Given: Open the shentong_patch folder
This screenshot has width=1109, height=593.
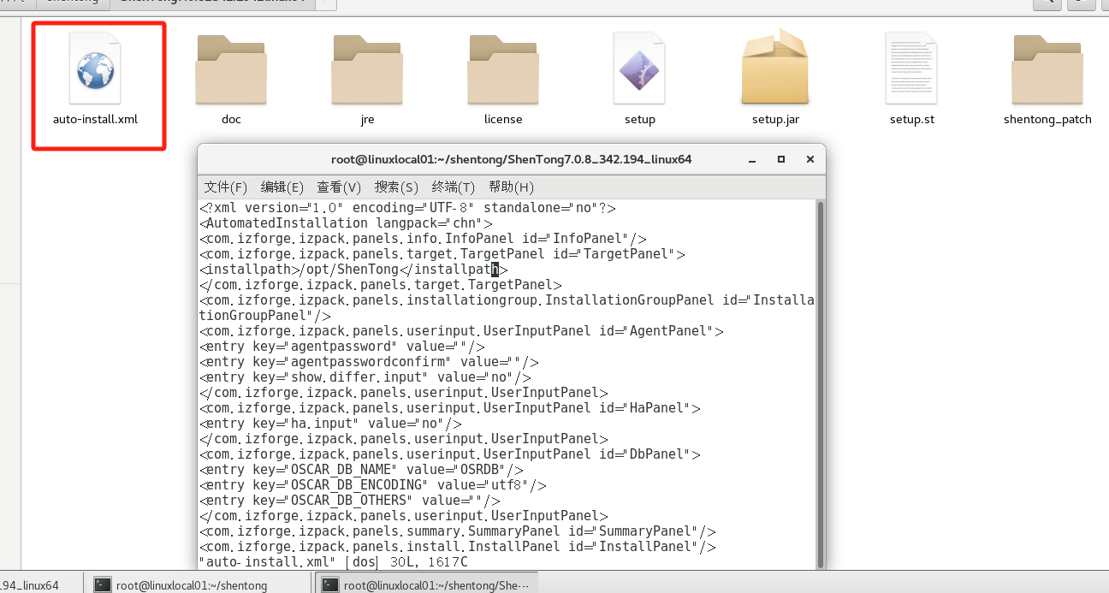Looking at the screenshot, I should pos(1047,69).
